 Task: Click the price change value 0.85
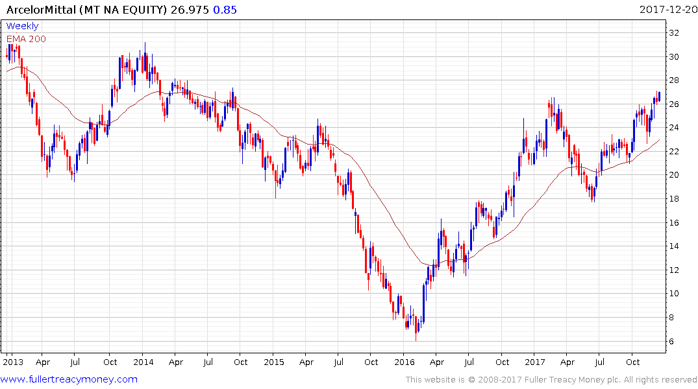(225, 10)
